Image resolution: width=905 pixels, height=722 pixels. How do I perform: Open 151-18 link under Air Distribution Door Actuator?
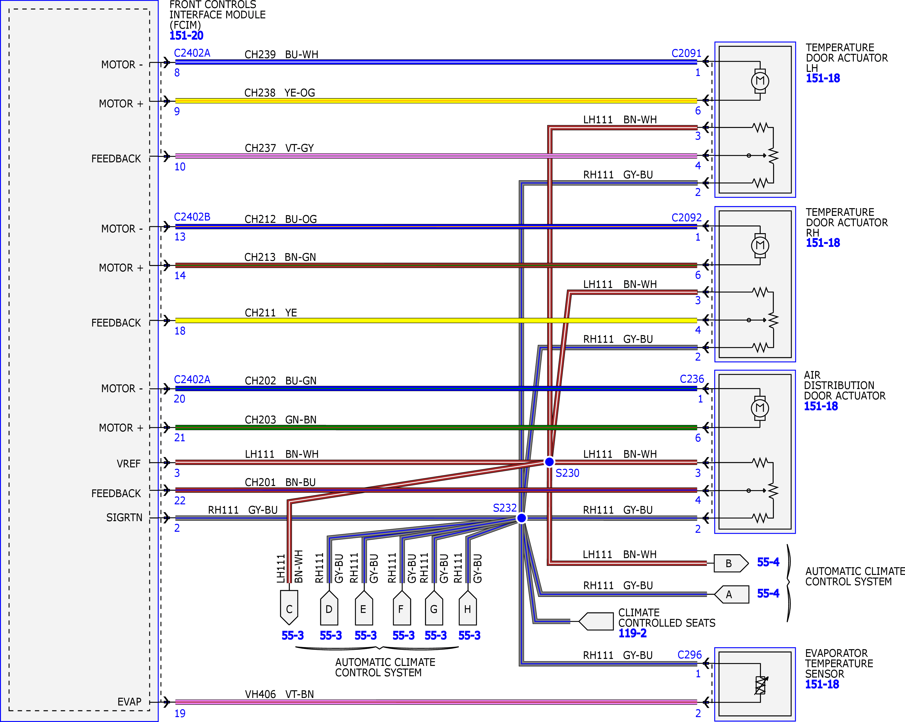(x=821, y=406)
